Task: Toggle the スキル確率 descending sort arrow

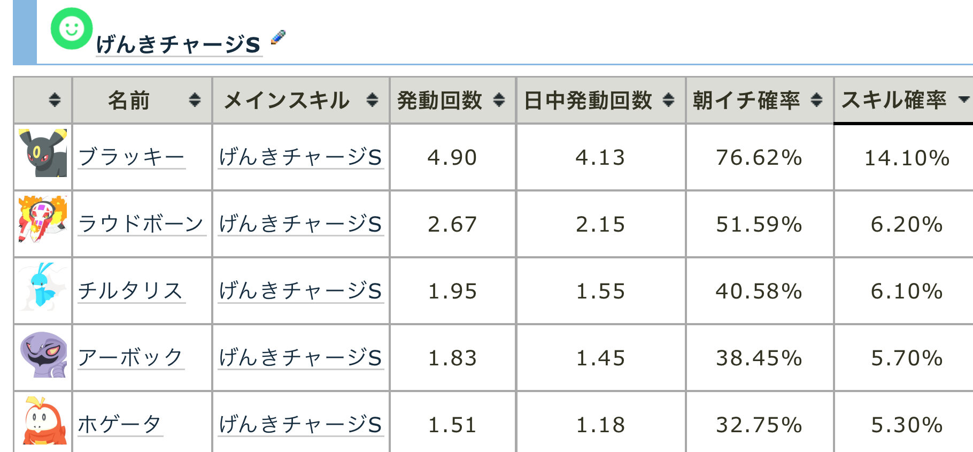Action: pos(963,99)
